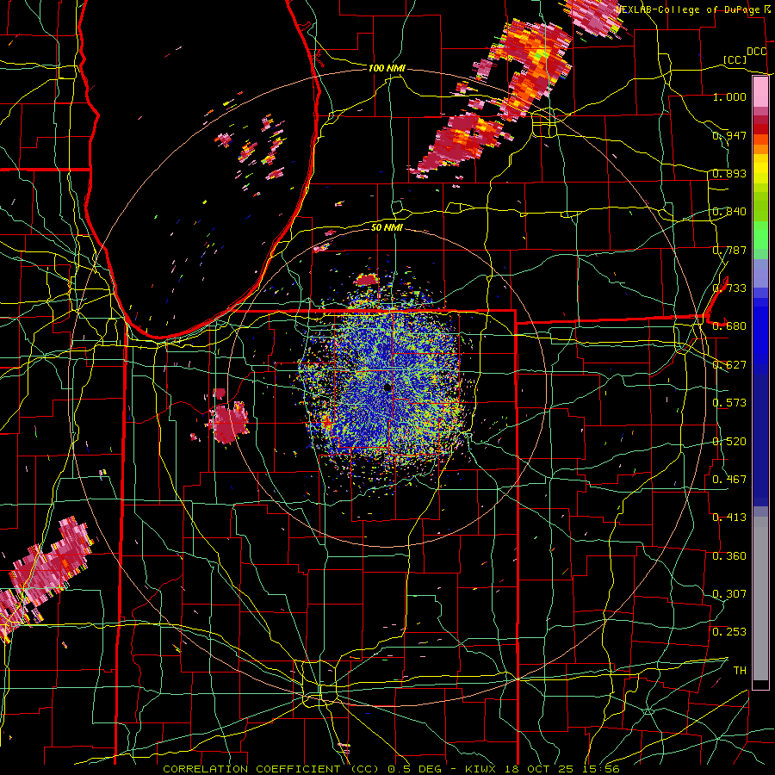775x775 pixels.
Task: Click the CORRELATION COEFFICIENT (CC) caption text
Action: (273, 769)
